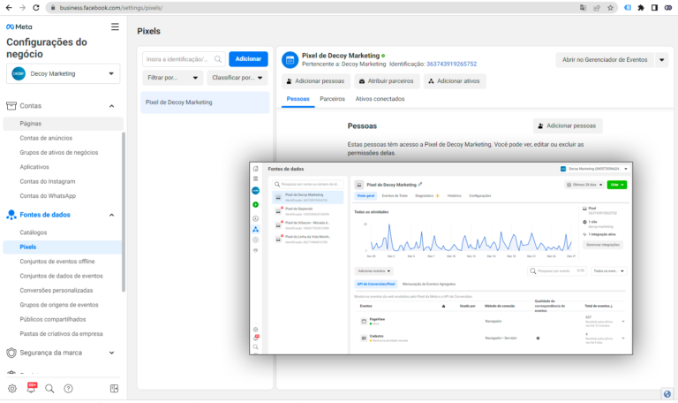Click the share icon in address bar
Screen dimensions: 678x403
coord(597,8)
